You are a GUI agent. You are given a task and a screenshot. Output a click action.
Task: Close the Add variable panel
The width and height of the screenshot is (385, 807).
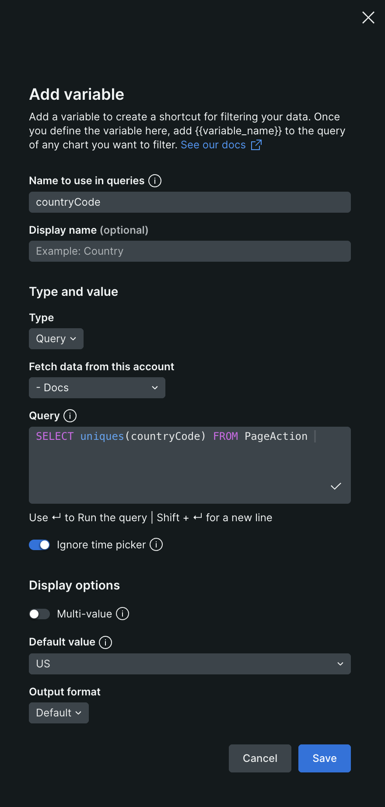pos(368,18)
